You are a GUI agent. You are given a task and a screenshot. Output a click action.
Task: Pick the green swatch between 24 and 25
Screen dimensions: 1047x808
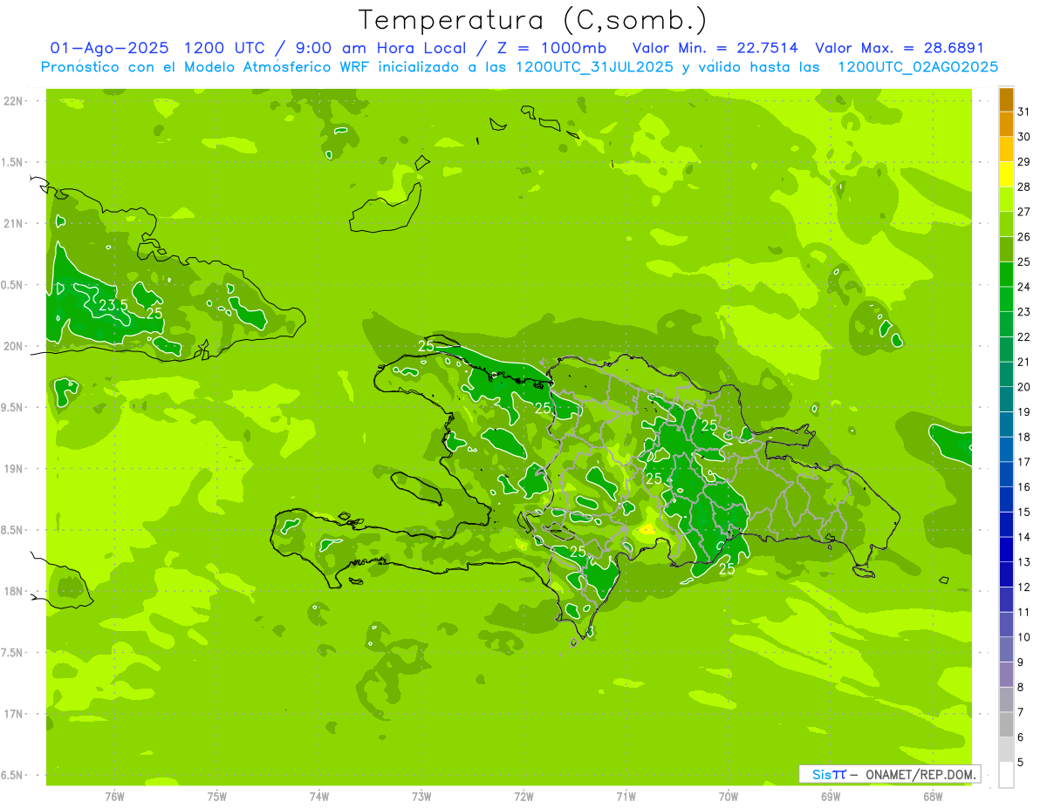tap(1006, 274)
